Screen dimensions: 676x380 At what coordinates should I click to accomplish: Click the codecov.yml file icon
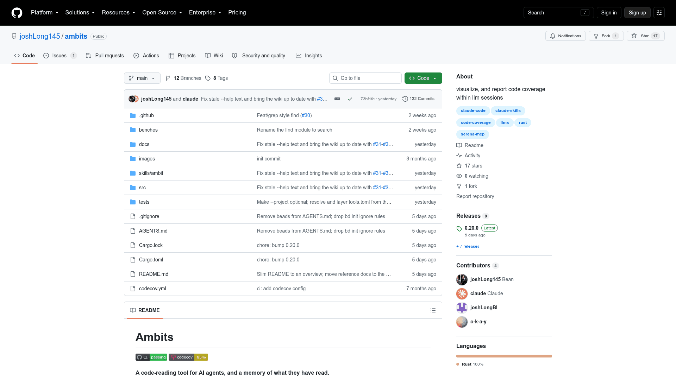[133, 289]
